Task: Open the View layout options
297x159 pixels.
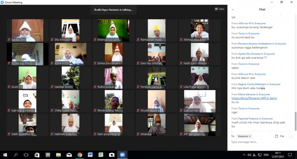Action: tap(220, 9)
